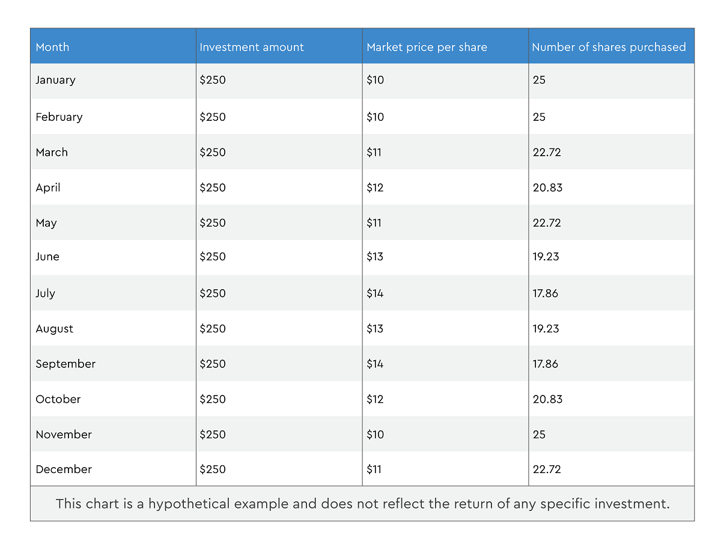721x541 pixels.
Task: Select December's investment amount of $250
Action: tap(213, 469)
